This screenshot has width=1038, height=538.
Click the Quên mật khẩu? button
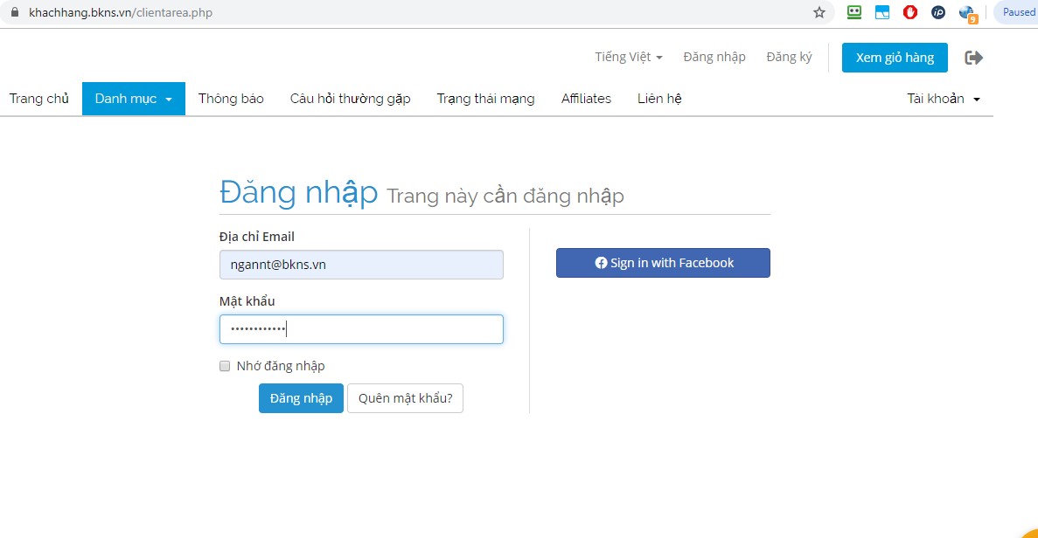[x=405, y=398]
